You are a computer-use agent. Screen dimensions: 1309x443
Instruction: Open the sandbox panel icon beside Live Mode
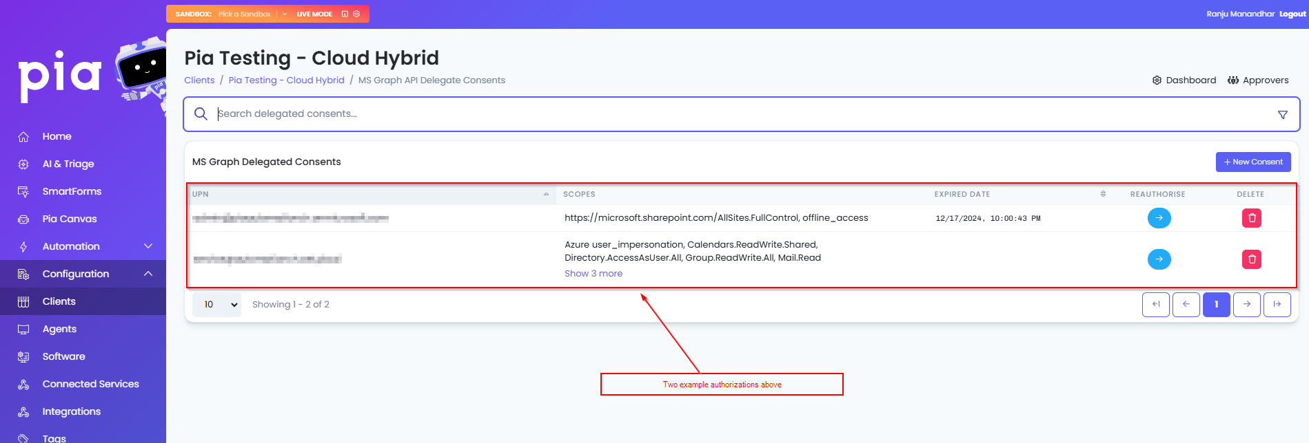pos(345,14)
